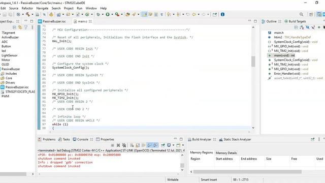The height and width of the screenshot is (183, 325).
Task: Close the main.c editor tab
Action: pyautogui.click(x=90, y=21)
